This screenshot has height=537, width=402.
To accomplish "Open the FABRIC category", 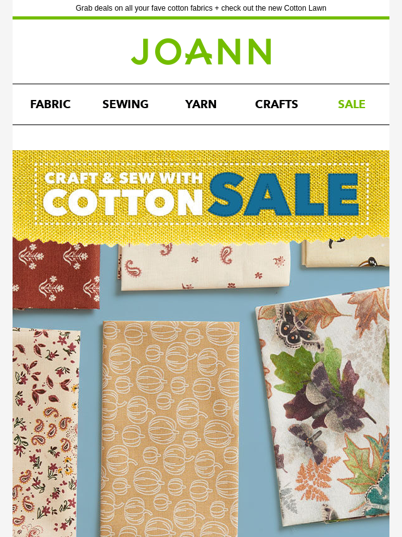I will [x=50, y=104].
